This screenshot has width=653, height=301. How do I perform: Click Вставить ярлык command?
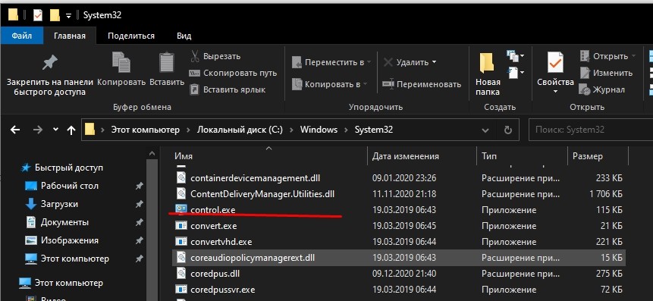pyautogui.click(x=228, y=89)
